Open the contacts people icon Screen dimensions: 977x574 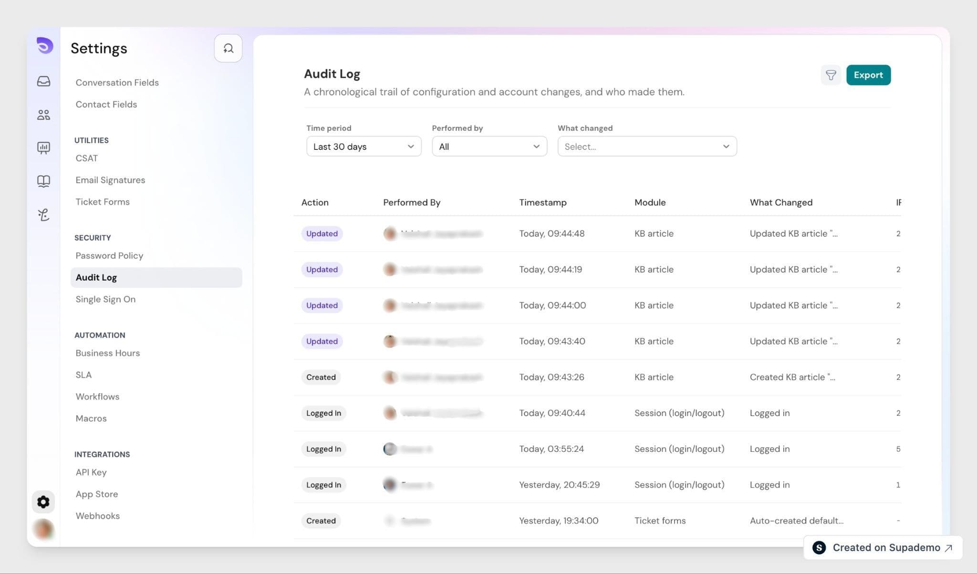[43, 115]
